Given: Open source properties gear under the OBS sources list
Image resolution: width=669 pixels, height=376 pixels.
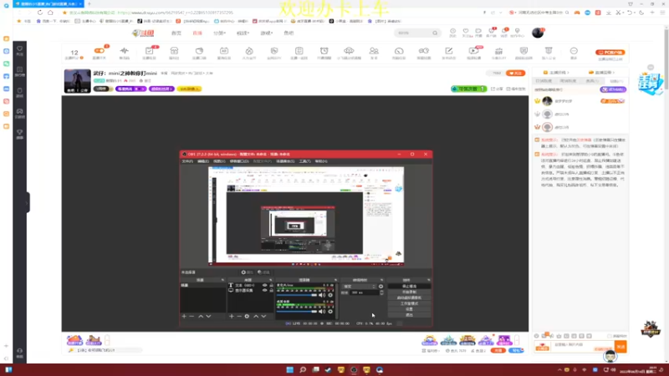Looking at the screenshot, I should point(247,317).
